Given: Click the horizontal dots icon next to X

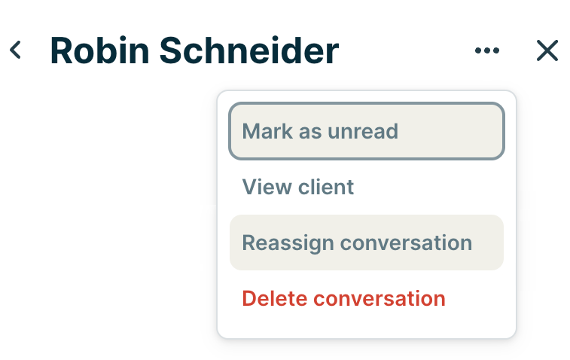Looking at the screenshot, I should 487,50.
